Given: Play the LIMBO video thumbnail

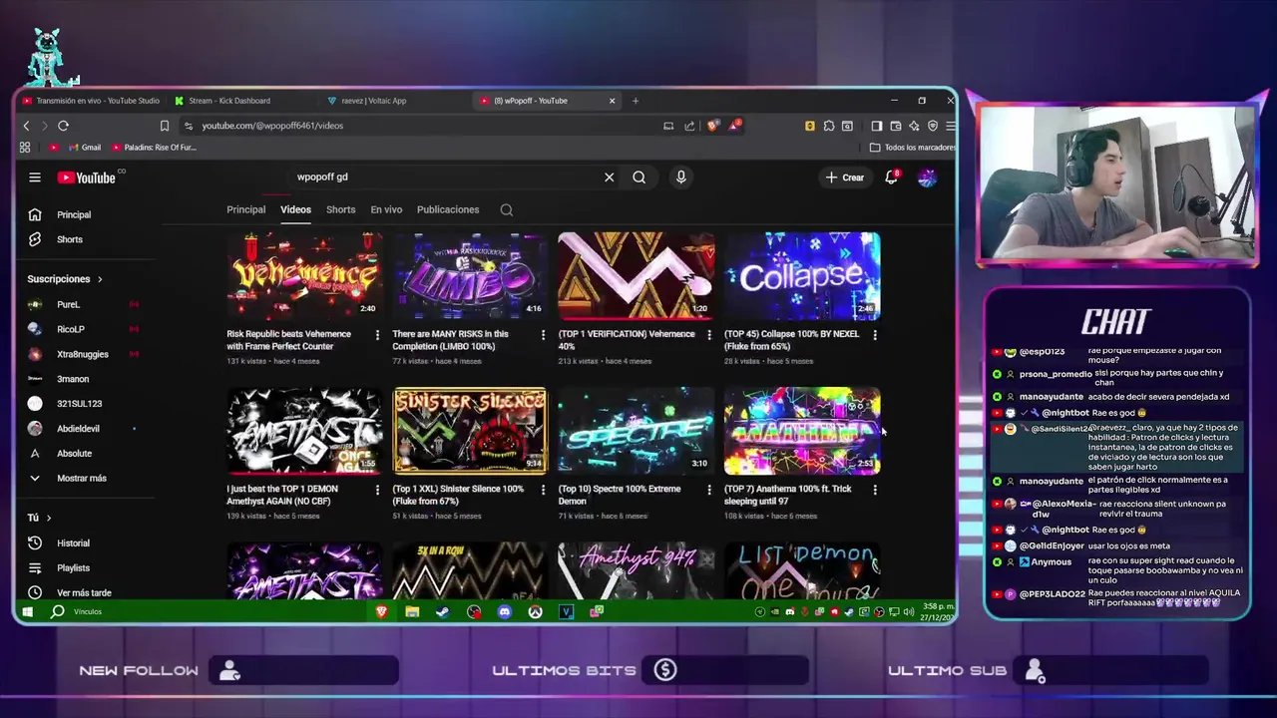Looking at the screenshot, I should click(470, 276).
